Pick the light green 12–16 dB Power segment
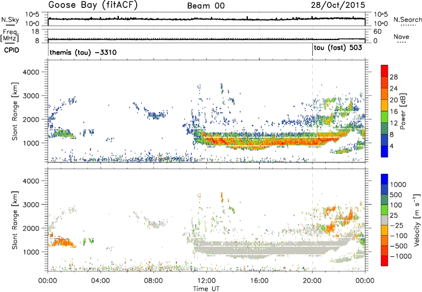Image resolution: width=422 pixels, height=292 pixels. coord(385,116)
